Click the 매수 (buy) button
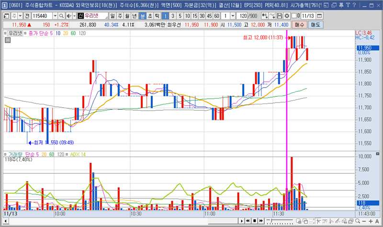The height and width of the screenshot is (227, 383). pos(300,24)
